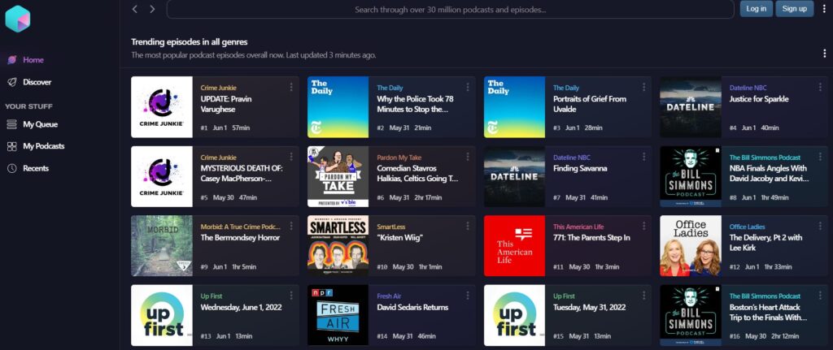Open three-dot menu on Kristen Wiig episode
Screen dimensions: 833x350
point(467,226)
